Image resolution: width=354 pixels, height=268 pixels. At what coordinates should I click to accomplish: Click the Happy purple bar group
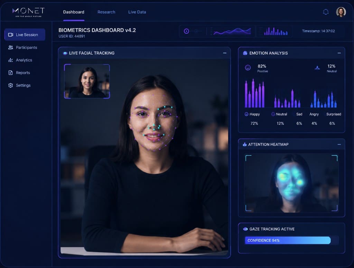255,93
